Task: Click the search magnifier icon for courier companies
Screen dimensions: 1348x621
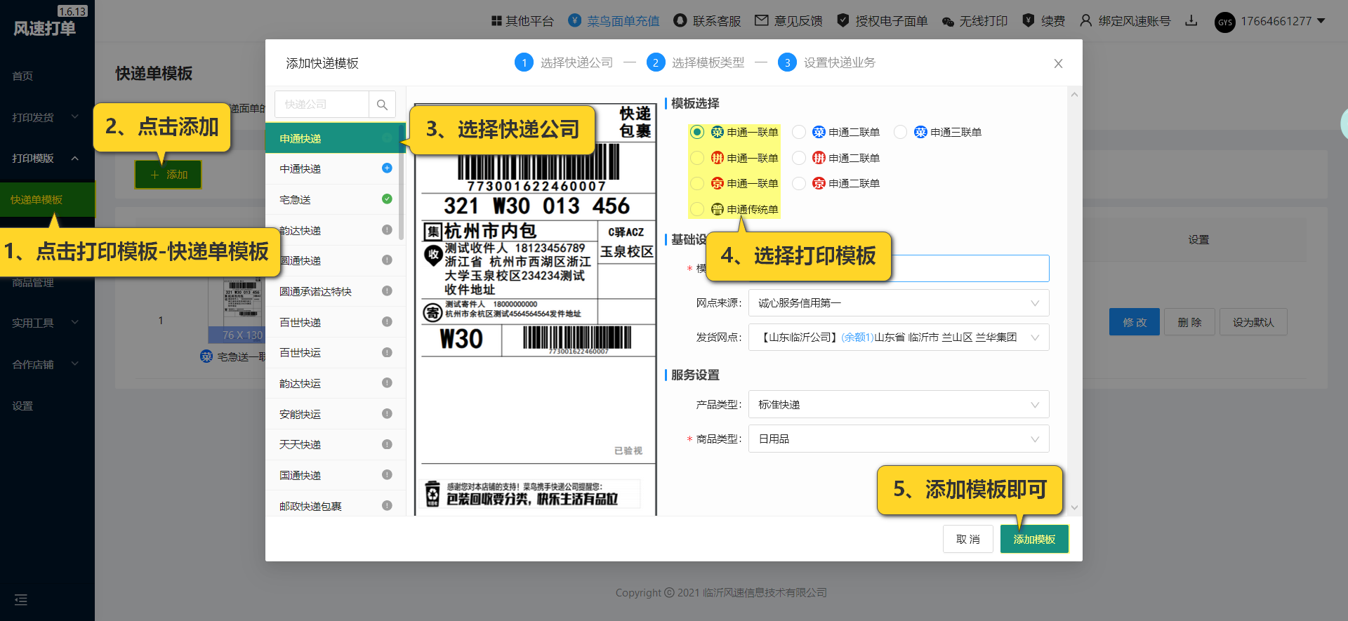Action: pos(382,105)
